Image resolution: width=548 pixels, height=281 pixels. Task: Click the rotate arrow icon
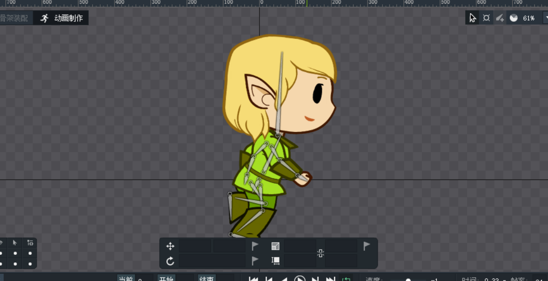coord(170,261)
